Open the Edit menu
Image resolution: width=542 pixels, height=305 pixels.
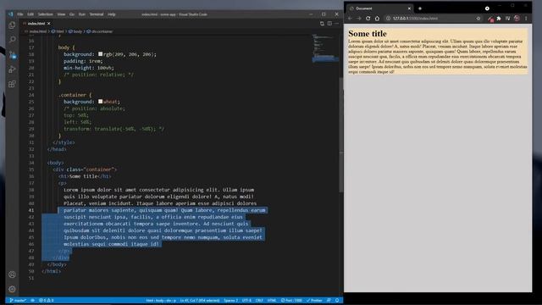(30, 14)
